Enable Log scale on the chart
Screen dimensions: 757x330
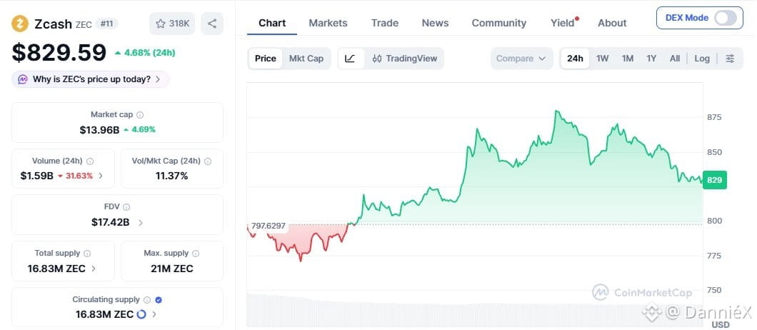coord(702,59)
